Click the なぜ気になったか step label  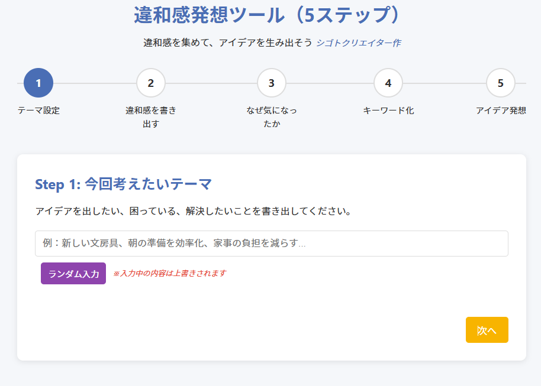tap(272, 117)
